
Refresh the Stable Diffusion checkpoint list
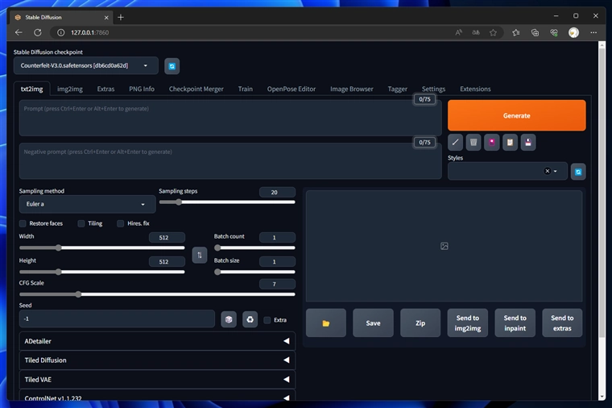172,66
